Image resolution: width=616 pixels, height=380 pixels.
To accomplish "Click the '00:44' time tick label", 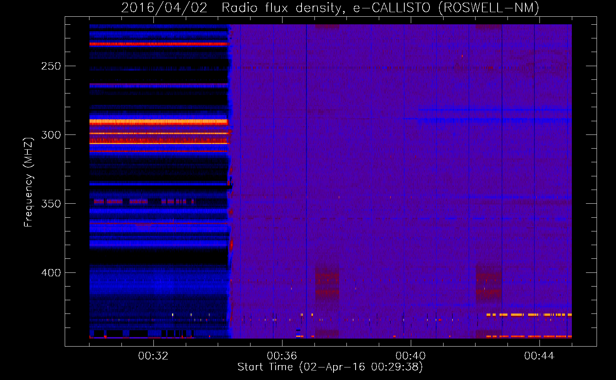I will tap(539, 356).
